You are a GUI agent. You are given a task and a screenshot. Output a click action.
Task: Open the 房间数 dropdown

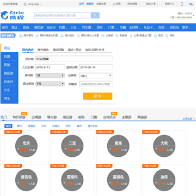pyautogui.click(x=50, y=75)
